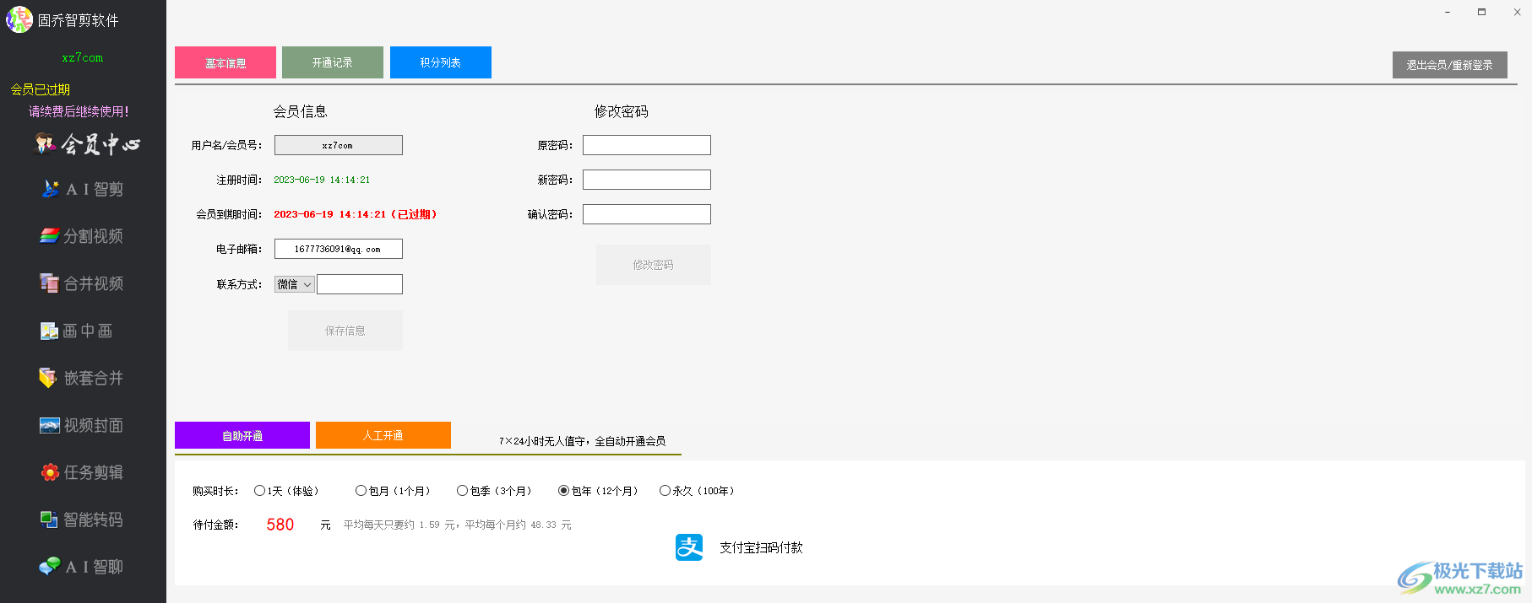This screenshot has width=1532, height=603.
Task: Open the 分割视频 split video tool
Action: (x=82, y=236)
